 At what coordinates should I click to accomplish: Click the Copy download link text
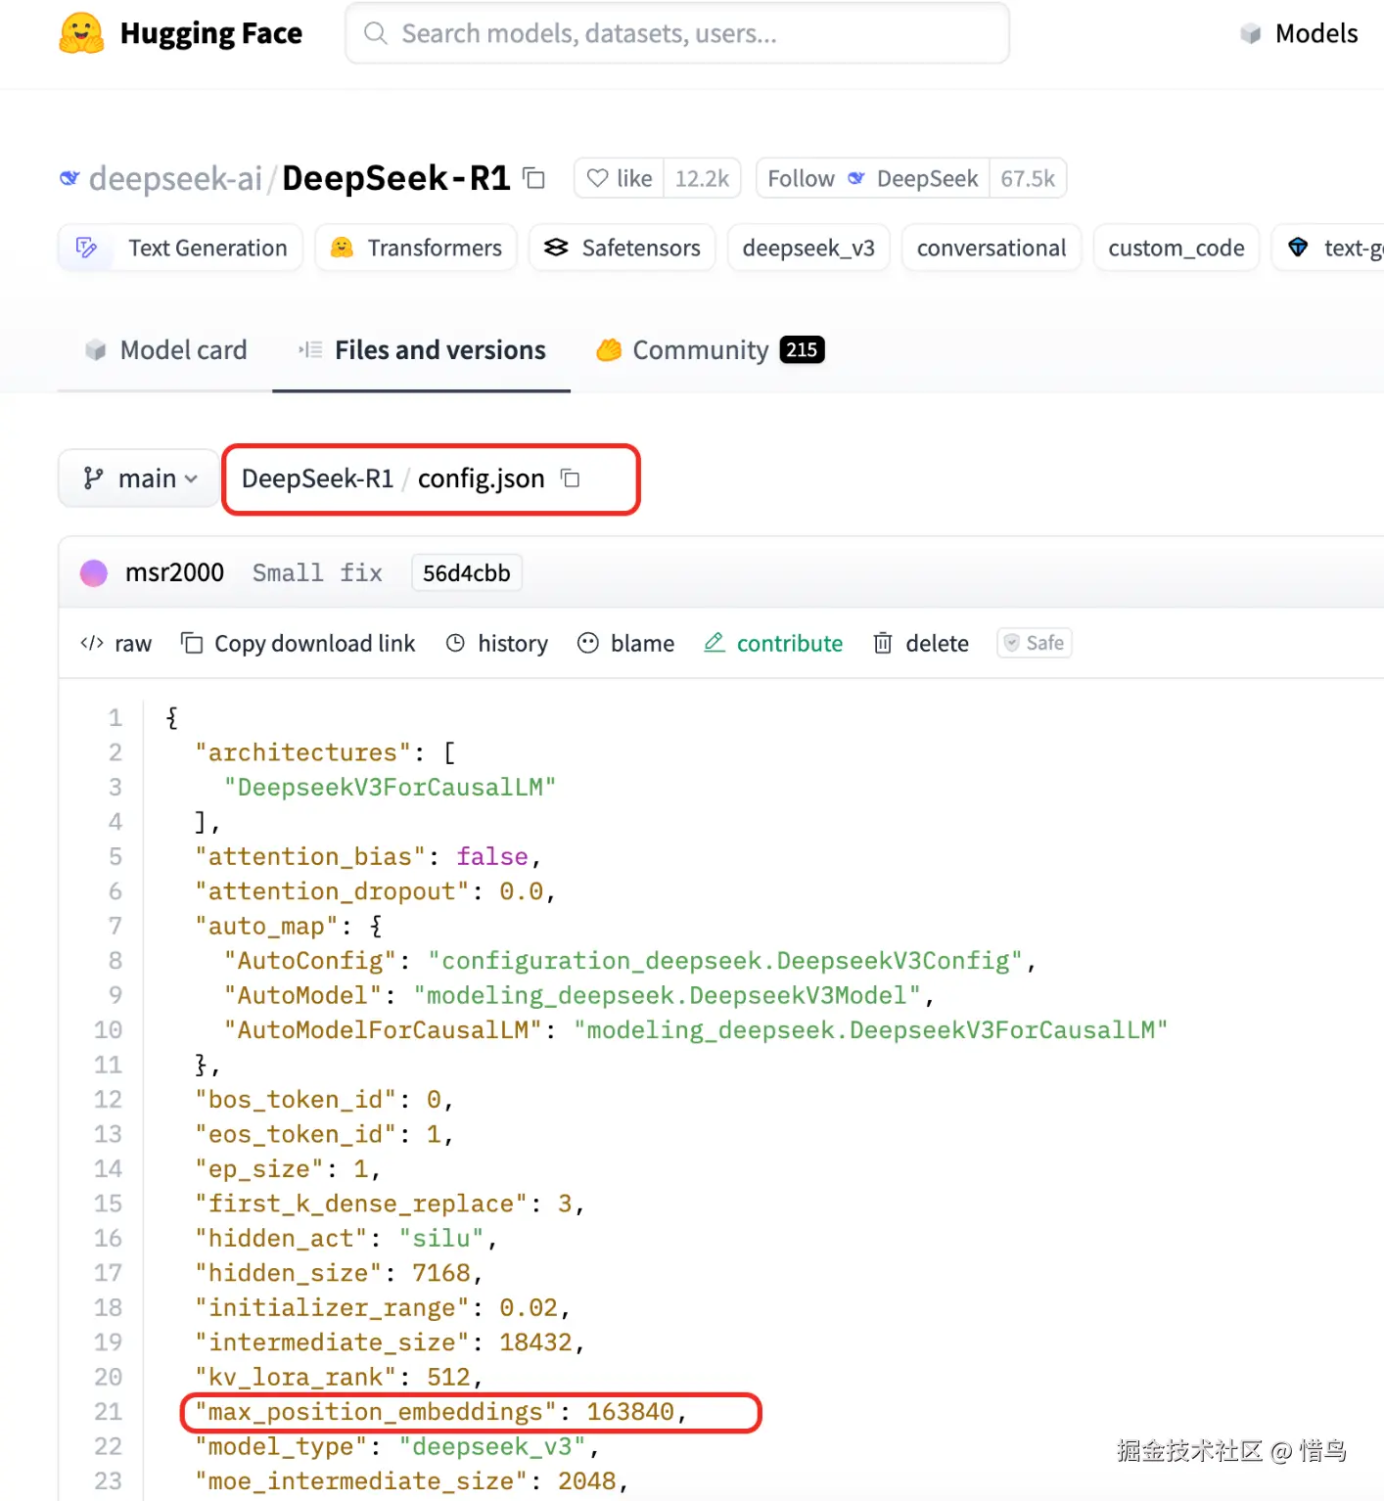[315, 643]
